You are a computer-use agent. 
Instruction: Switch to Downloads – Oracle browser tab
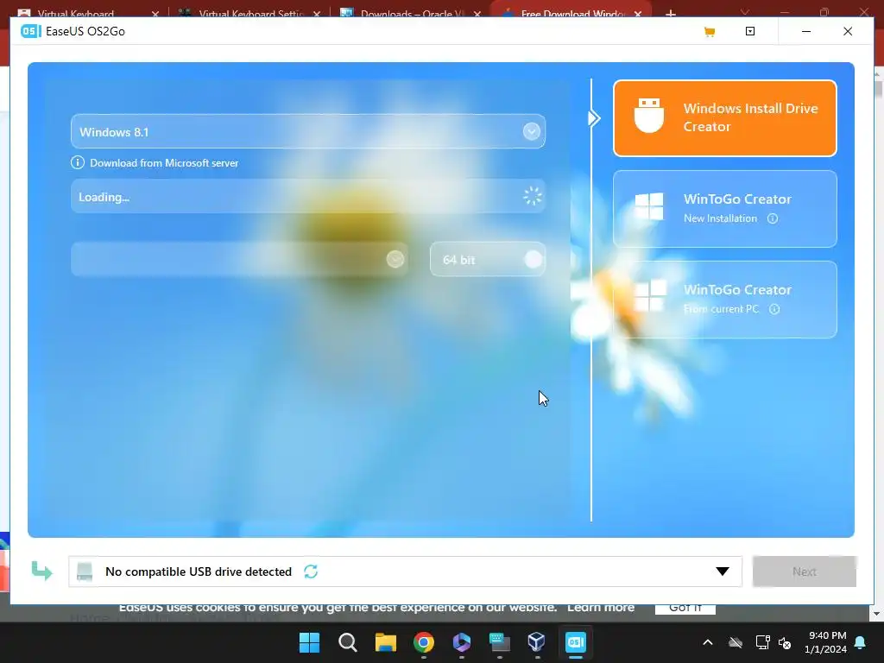411,13
